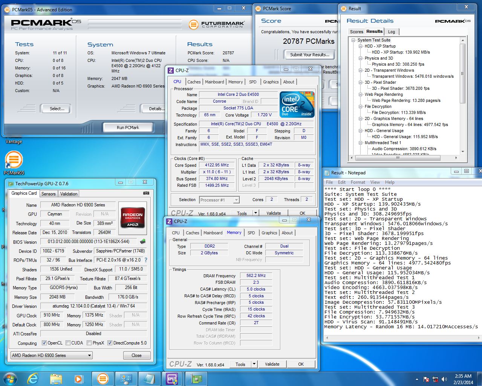Click Select... button in PCMark05 Tests

57,109
